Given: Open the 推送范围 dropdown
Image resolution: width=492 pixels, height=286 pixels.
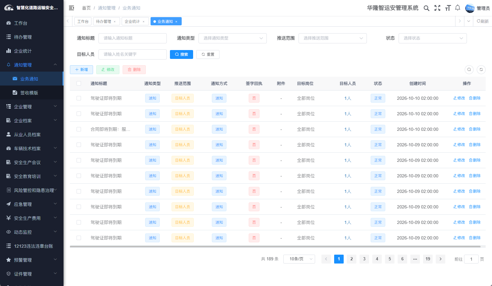Looking at the screenshot, I should coord(333,38).
